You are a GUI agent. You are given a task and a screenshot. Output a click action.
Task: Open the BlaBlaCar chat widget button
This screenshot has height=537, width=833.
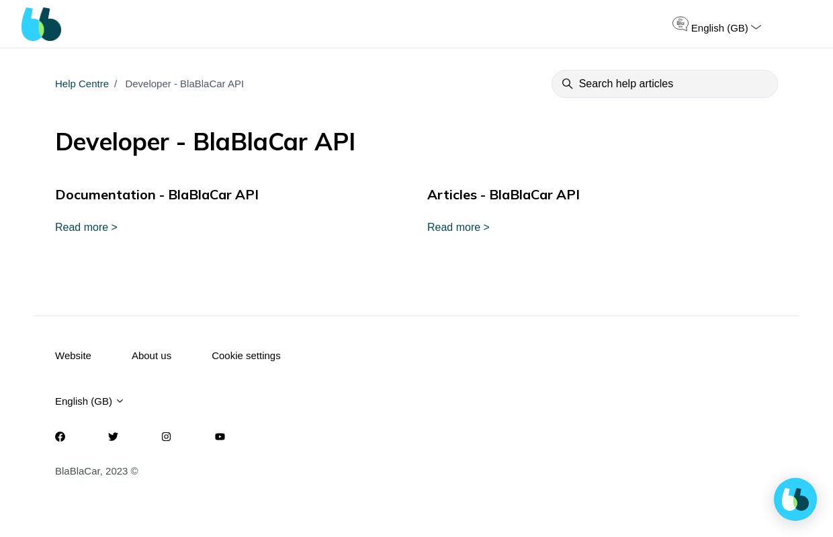tap(795, 499)
